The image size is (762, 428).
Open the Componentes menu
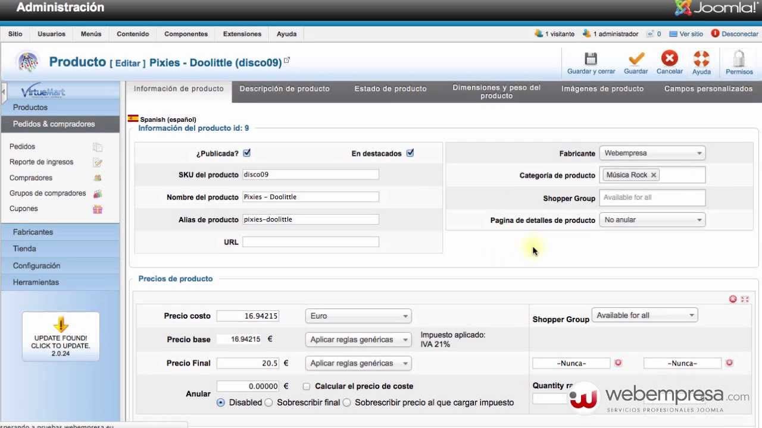point(186,34)
